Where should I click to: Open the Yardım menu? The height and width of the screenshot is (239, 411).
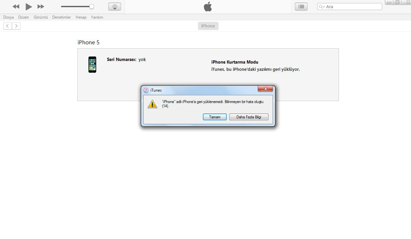click(97, 17)
